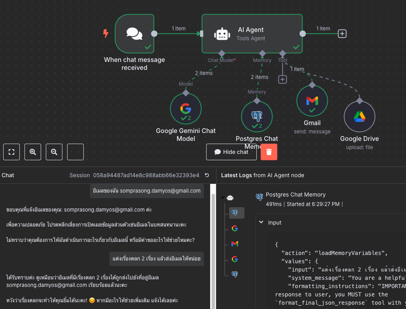The image size is (406, 309).
Task: Zoom out on the workflow canvas
Action: [x=54, y=152]
